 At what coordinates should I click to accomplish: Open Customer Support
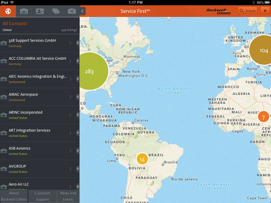pyautogui.click(x=43, y=196)
